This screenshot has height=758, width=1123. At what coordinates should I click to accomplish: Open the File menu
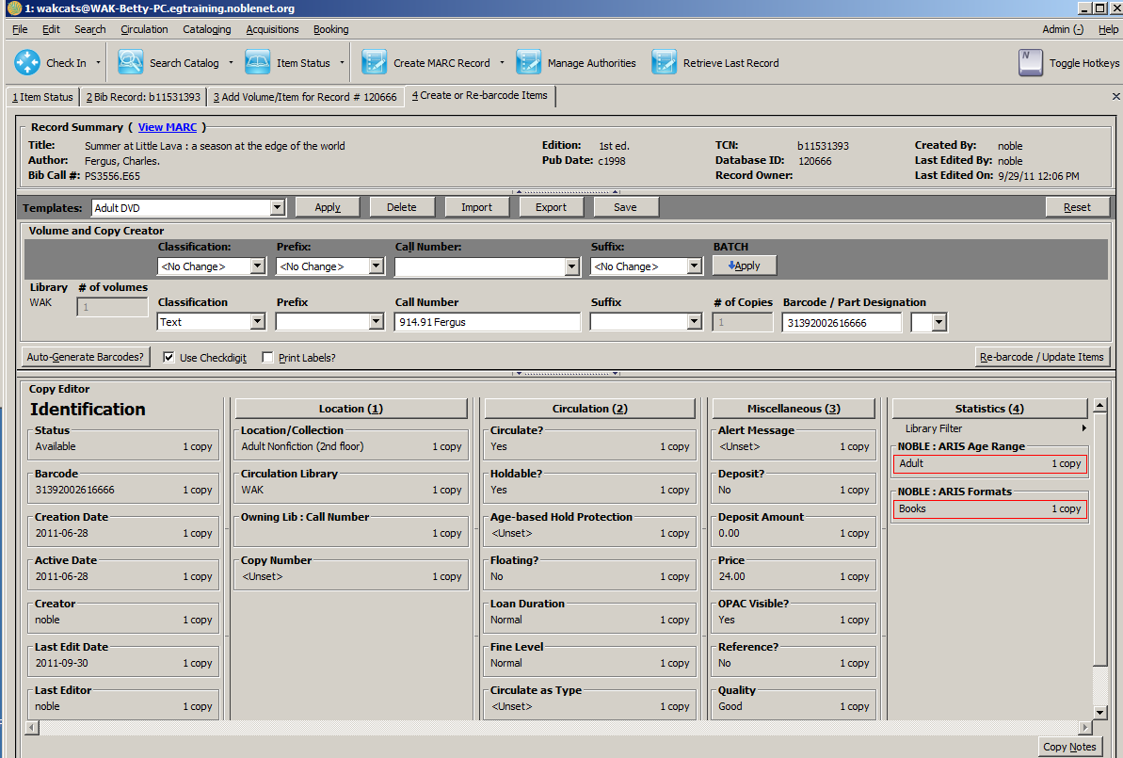pos(20,29)
